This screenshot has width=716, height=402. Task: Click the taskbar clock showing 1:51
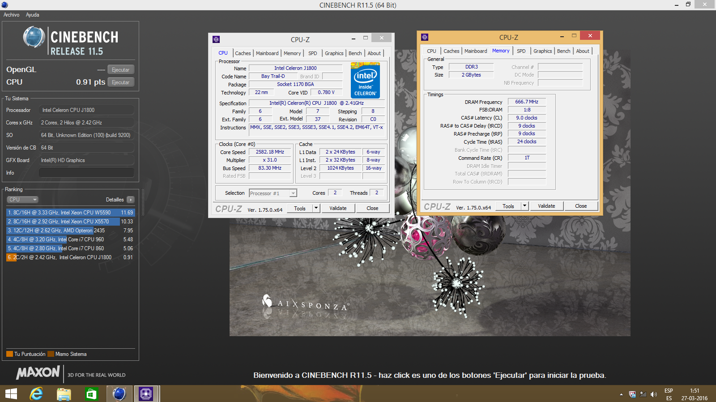click(x=695, y=391)
